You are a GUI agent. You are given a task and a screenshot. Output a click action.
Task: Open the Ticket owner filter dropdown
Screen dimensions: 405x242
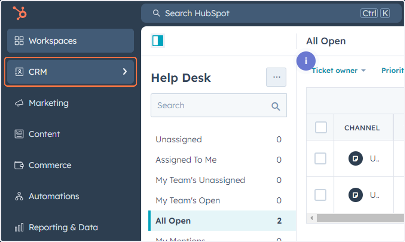(339, 70)
